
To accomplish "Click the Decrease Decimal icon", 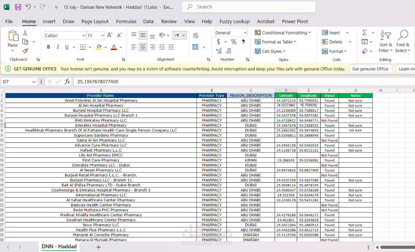I will [228, 51].
